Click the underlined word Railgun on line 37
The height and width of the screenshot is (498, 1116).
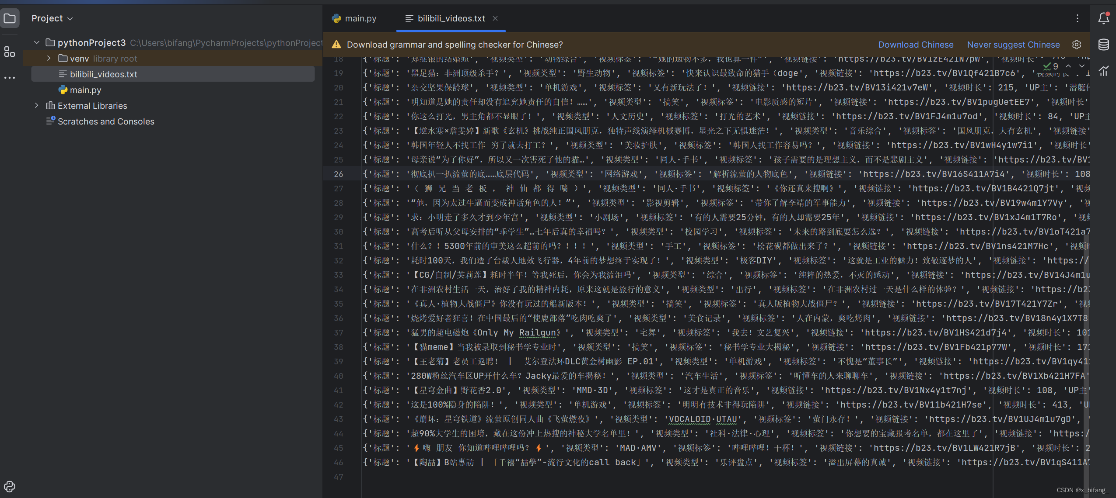[x=537, y=333]
